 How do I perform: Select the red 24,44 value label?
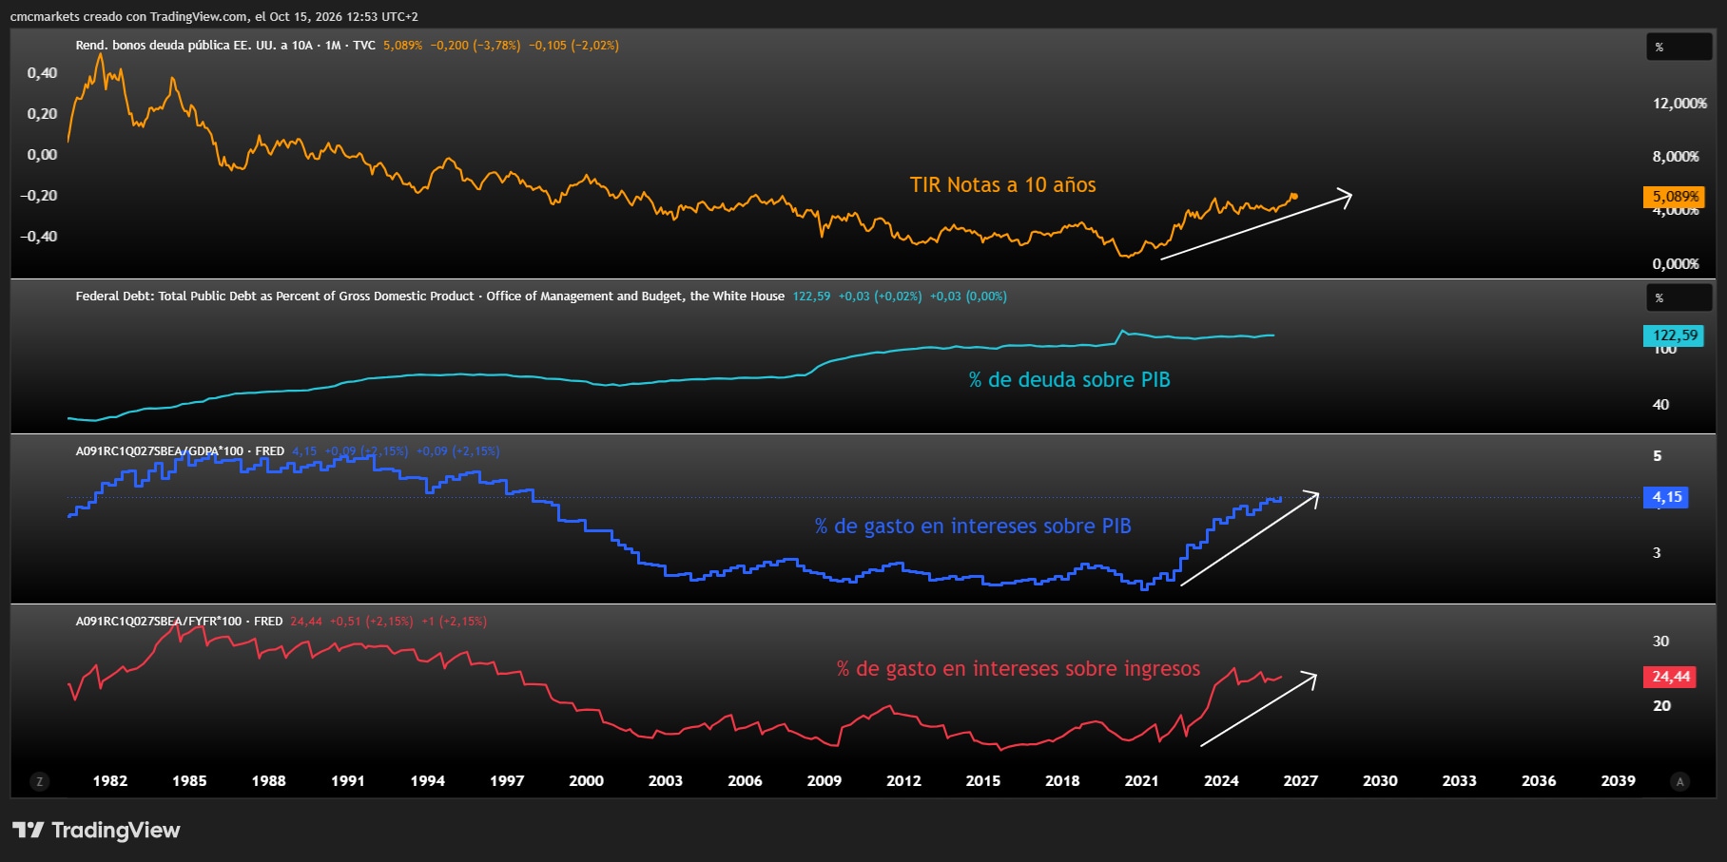[x=1670, y=677]
